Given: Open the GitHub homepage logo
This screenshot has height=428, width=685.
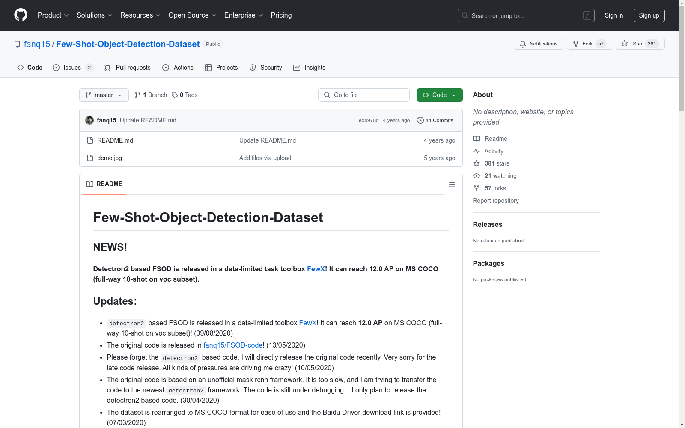Looking at the screenshot, I should 21,15.
